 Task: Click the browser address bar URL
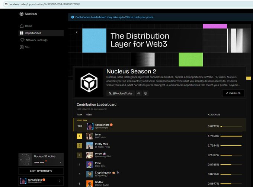(x=45, y=4)
